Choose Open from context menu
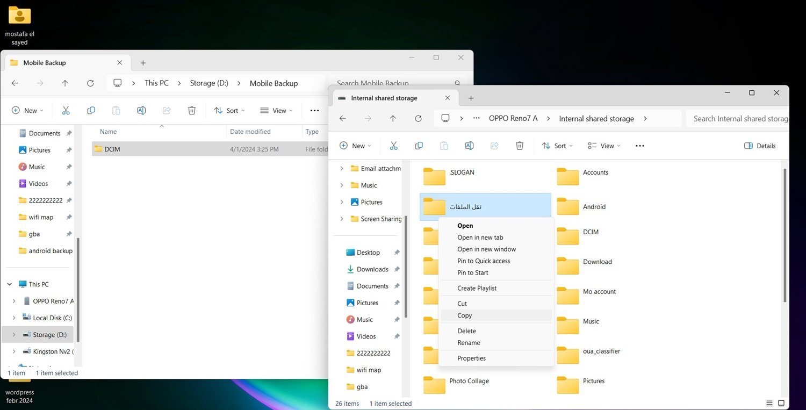 click(496, 226)
